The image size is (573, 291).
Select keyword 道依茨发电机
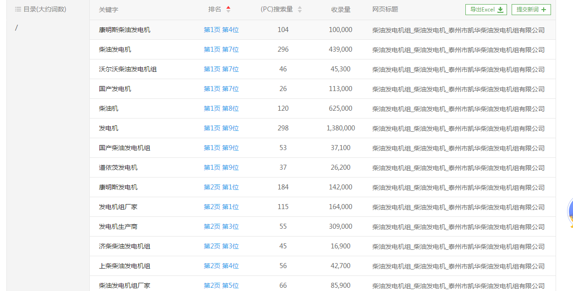tap(118, 167)
